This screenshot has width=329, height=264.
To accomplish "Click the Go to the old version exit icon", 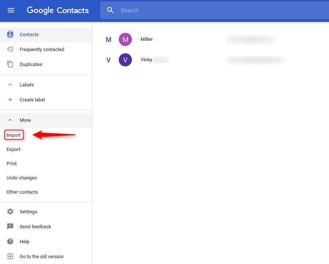I will (10, 256).
